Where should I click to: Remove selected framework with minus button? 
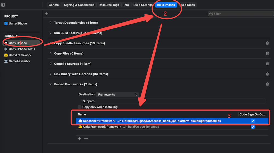(86, 139)
